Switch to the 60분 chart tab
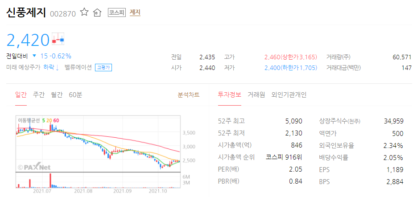This screenshot has width=417, height=201. [75, 95]
